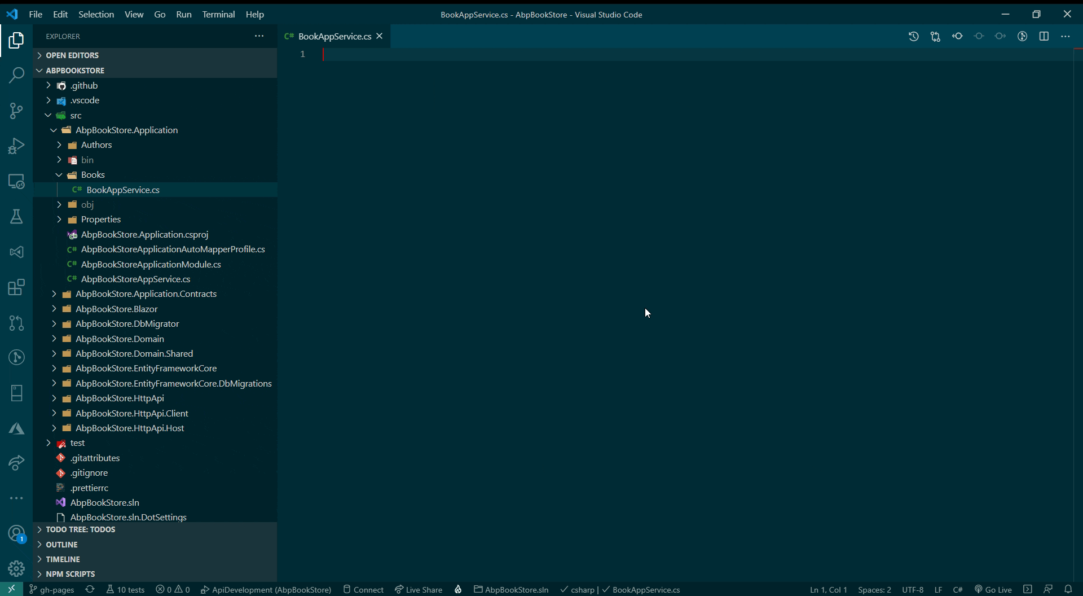
Task: Open notifications bell in status bar
Action: tap(1068, 589)
